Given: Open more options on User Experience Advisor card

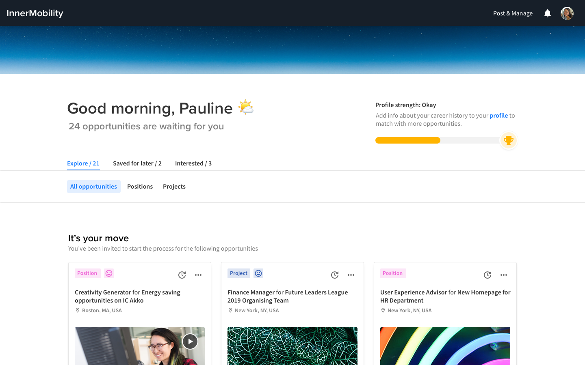Looking at the screenshot, I should click(x=504, y=275).
